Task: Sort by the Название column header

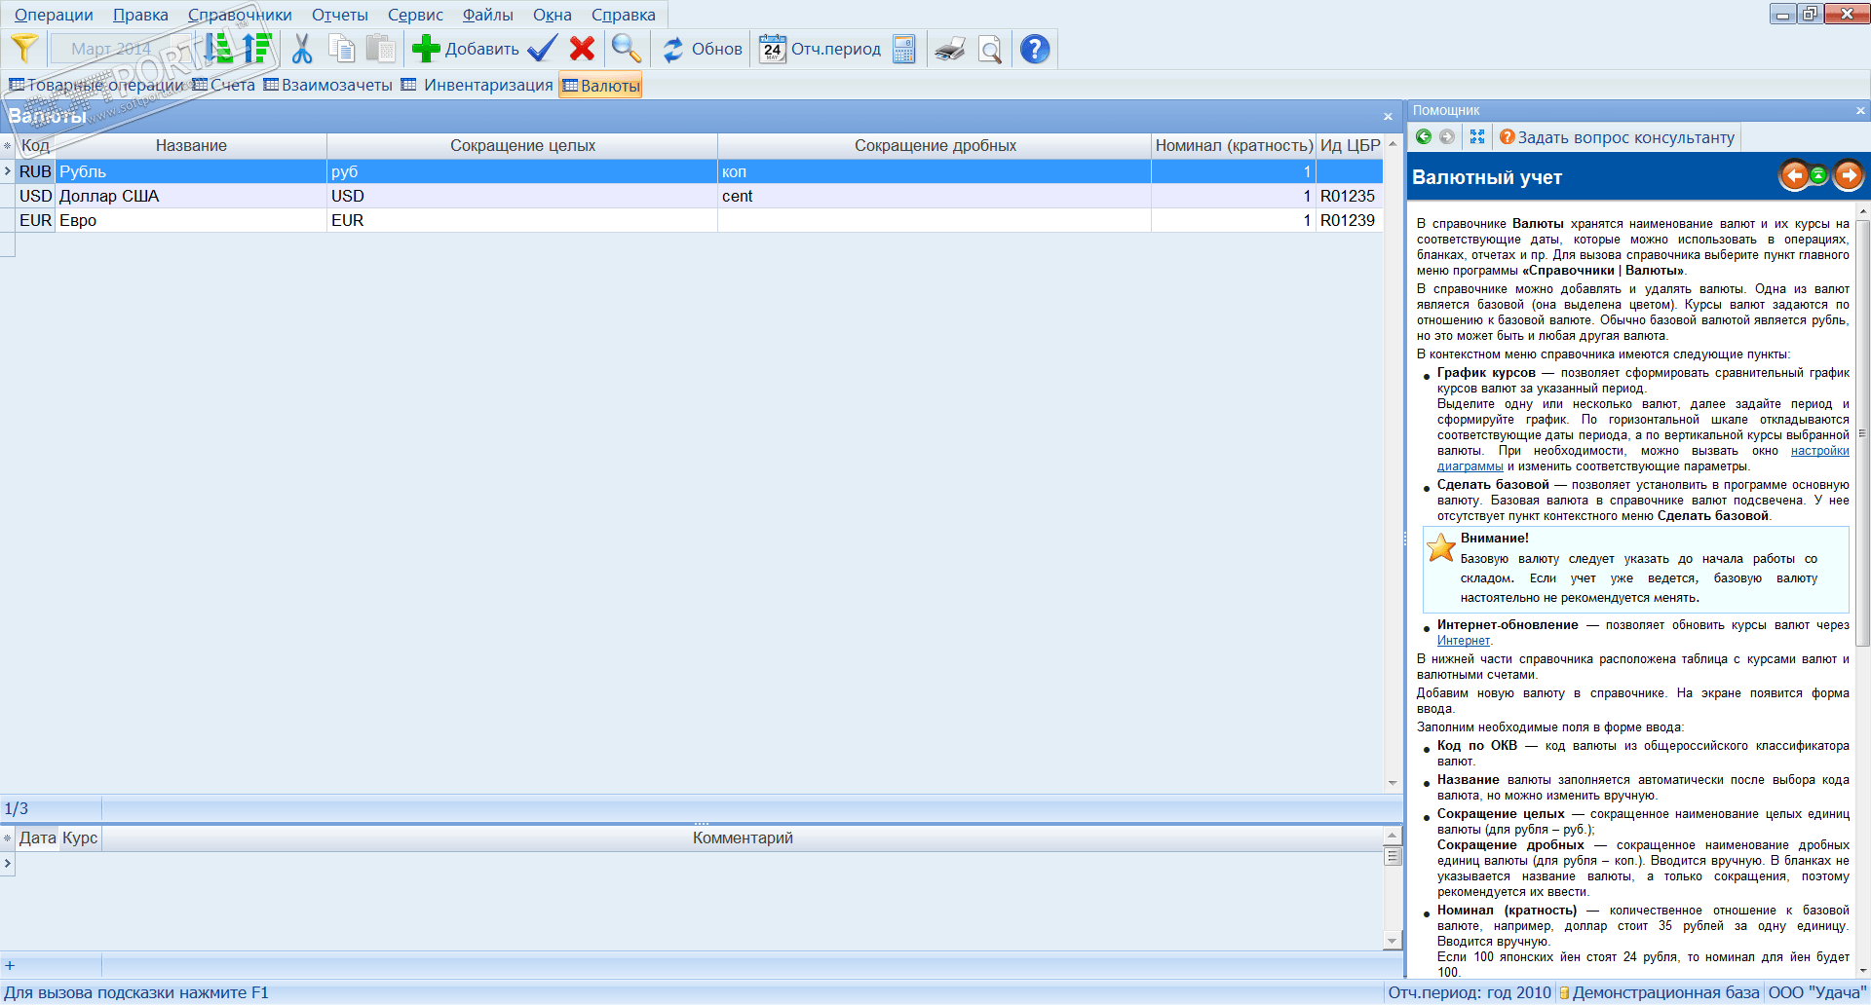Action: pos(191,145)
